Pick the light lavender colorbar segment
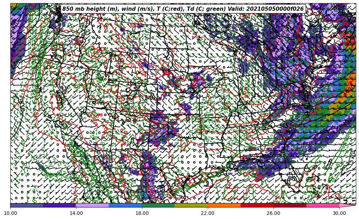This screenshot has height=219, width=359. tap(92, 205)
